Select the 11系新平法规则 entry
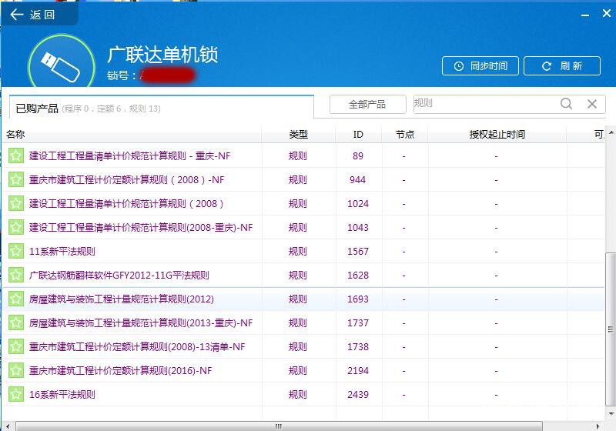Image resolution: width=616 pixels, height=431 pixels. 62,251
